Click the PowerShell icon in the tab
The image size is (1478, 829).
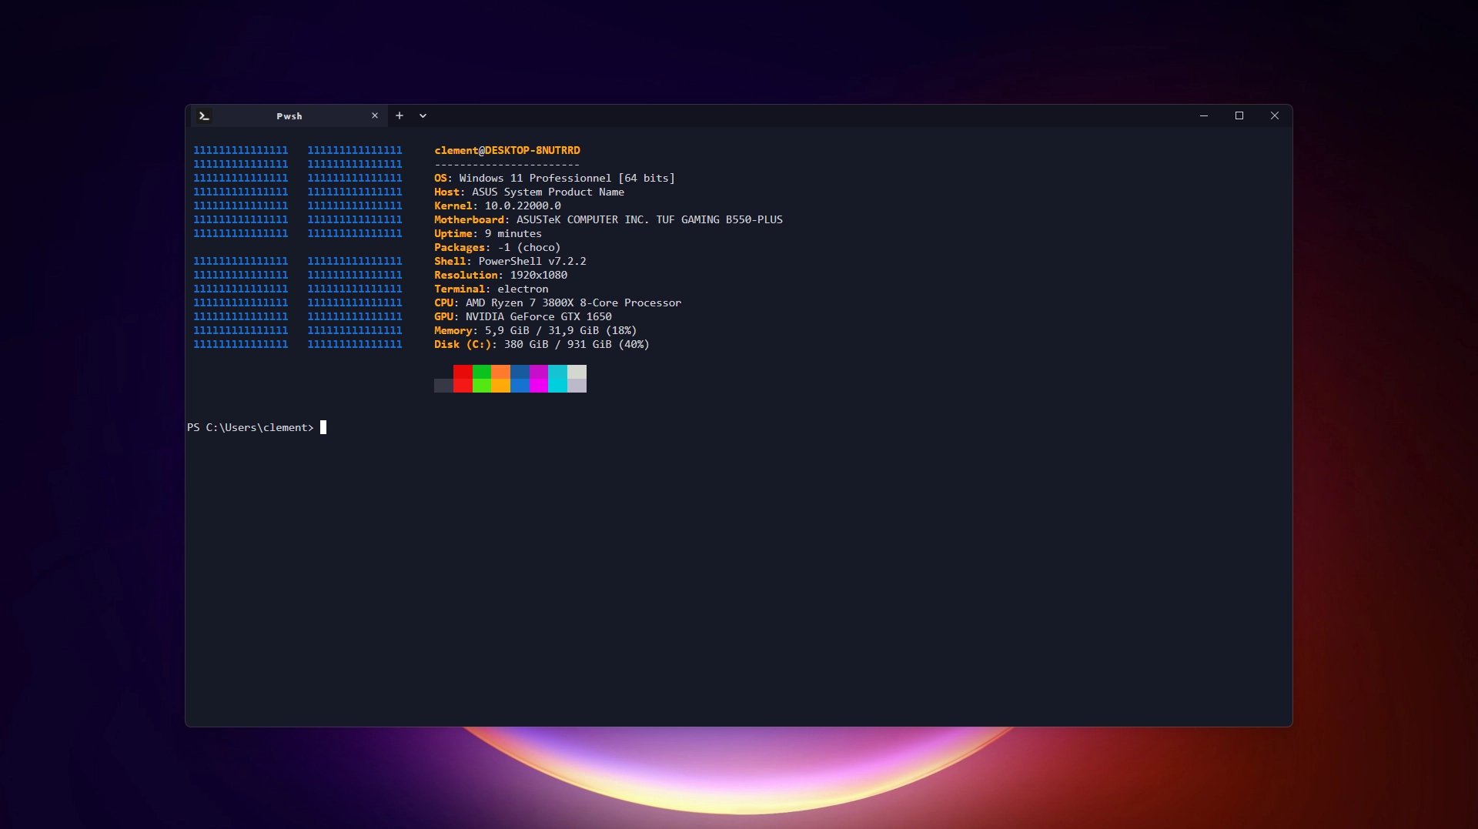coord(204,115)
